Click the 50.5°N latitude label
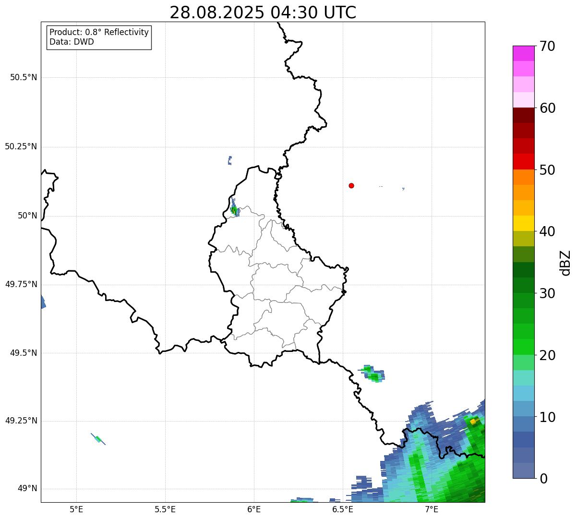Viewport: 577px width, 519px height. click(x=24, y=77)
